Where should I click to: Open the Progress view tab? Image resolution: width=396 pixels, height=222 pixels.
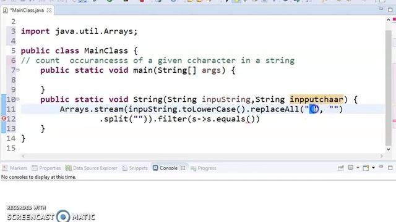point(204,168)
